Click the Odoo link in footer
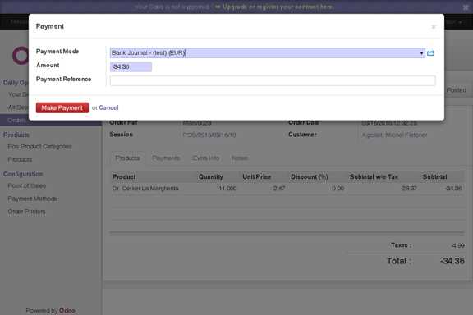 pyautogui.click(x=67, y=310)
